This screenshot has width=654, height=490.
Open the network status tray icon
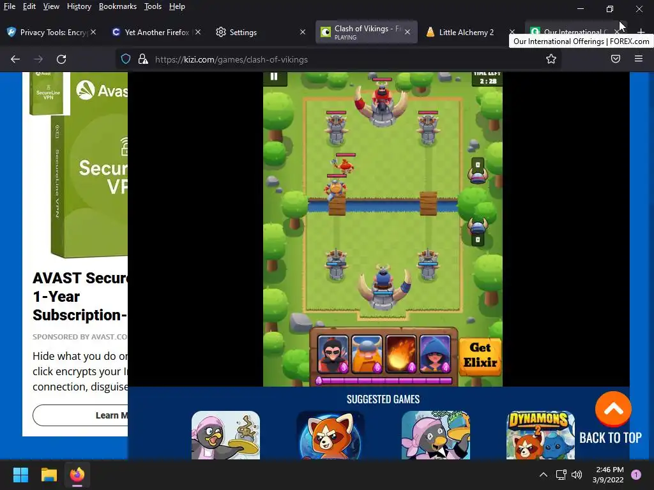[561, 475]
